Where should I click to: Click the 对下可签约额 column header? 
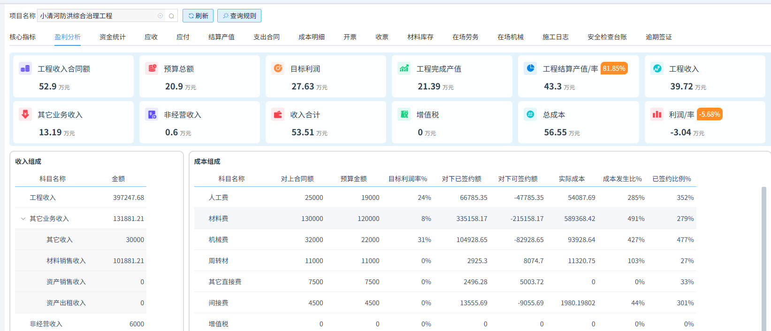518,179
